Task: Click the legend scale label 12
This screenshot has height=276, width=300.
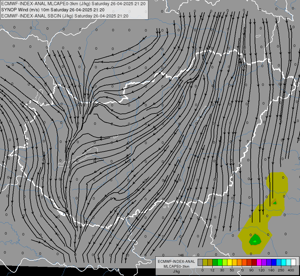Action: (x=212, y=270)
